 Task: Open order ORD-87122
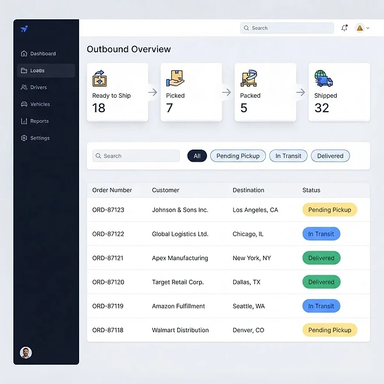click(x=108, y=234)
